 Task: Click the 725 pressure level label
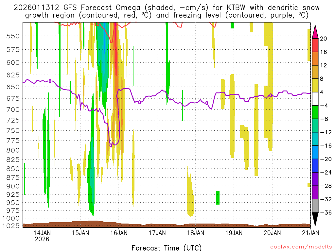click(x=13, y=120)
